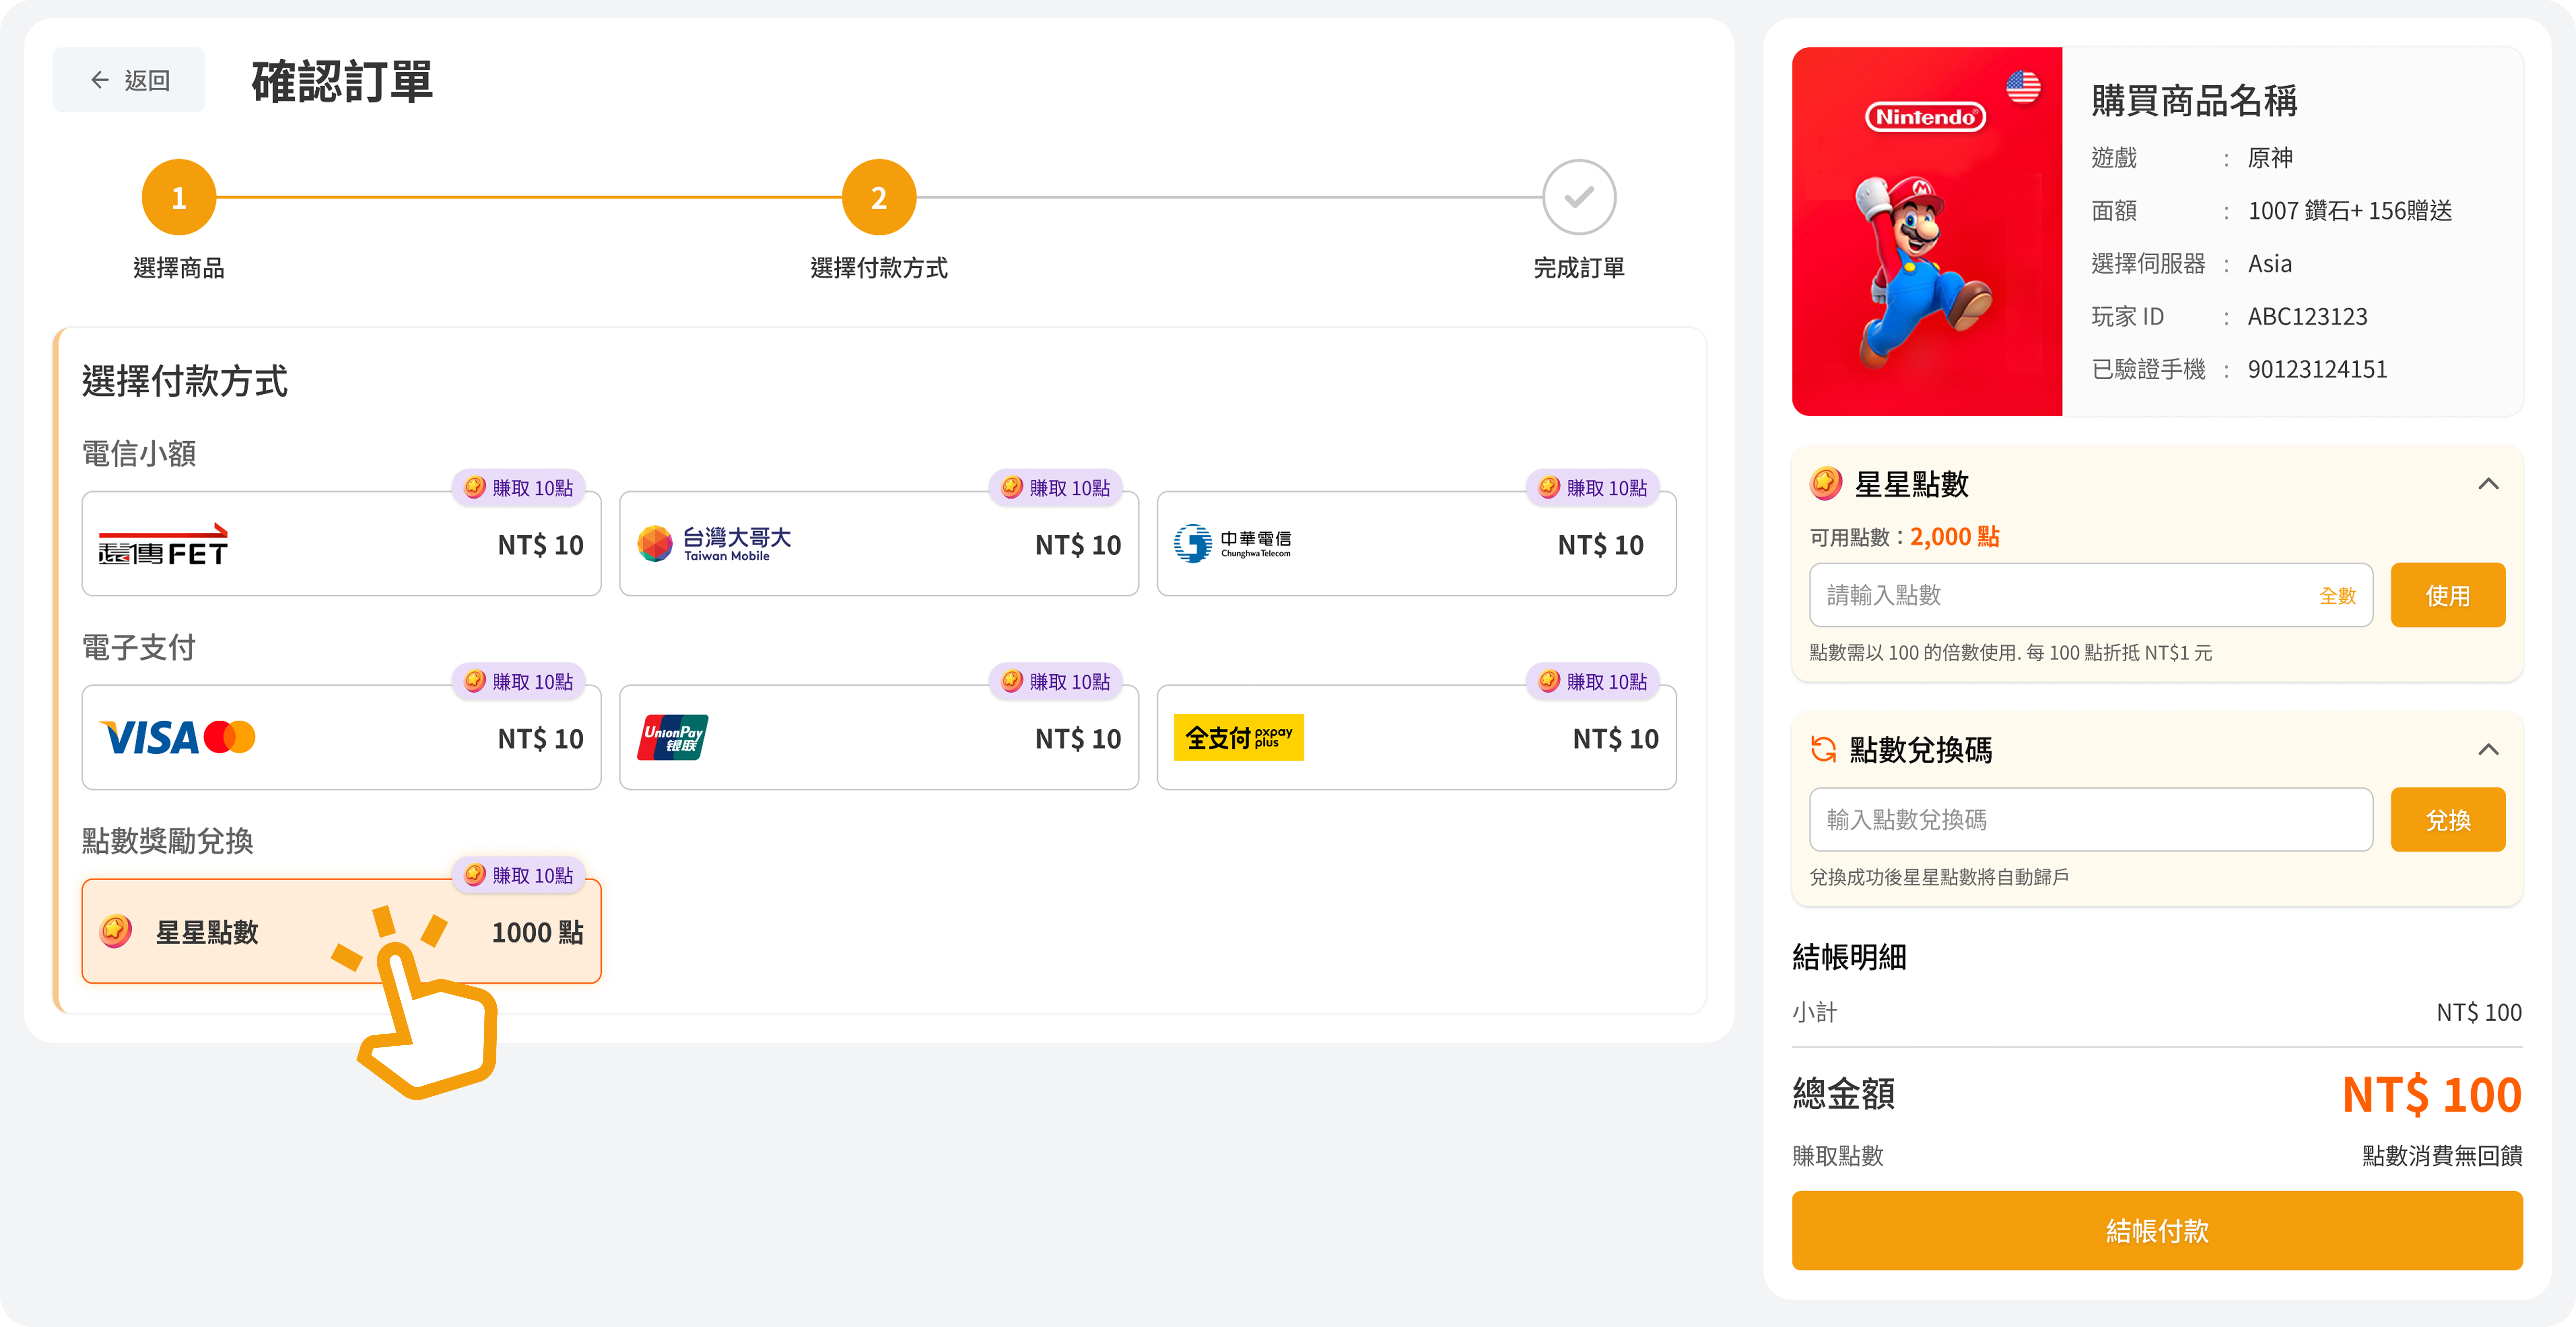Viewport: 2576px width, 1327px height.
Task: Choose the UnionPay card logo
Action: point(673,738)
